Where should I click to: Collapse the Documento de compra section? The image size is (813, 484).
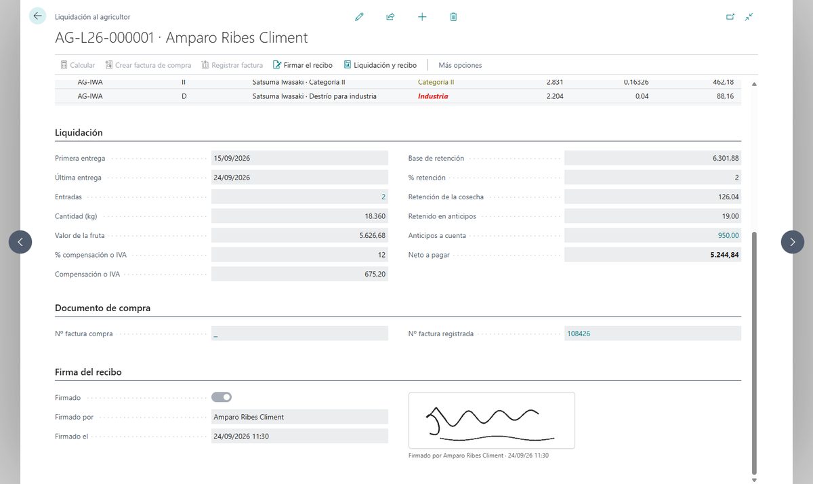coord(102,308)
